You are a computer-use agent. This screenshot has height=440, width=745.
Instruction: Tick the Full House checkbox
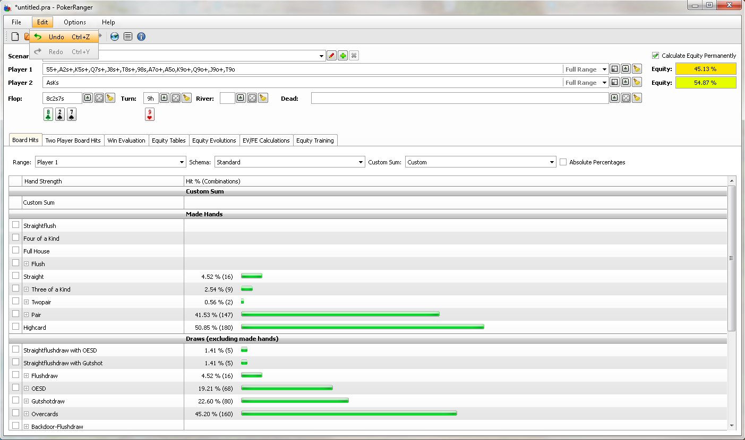coord(15,250)
